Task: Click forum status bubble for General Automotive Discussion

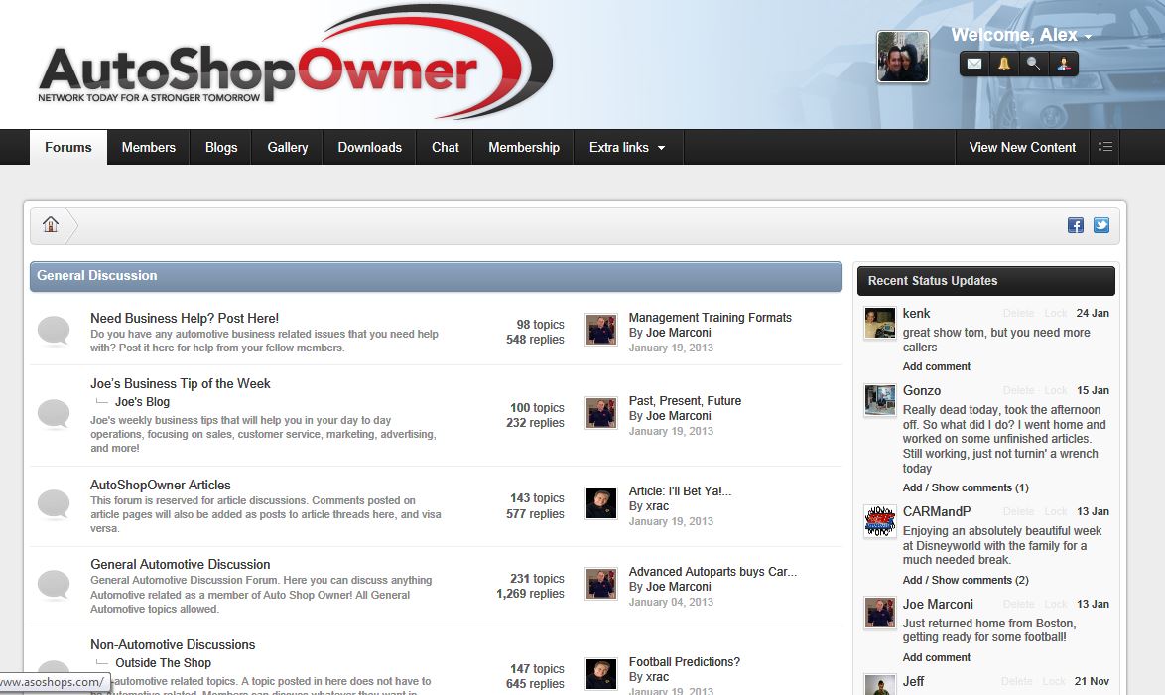Action: click(x=54, y=585)
